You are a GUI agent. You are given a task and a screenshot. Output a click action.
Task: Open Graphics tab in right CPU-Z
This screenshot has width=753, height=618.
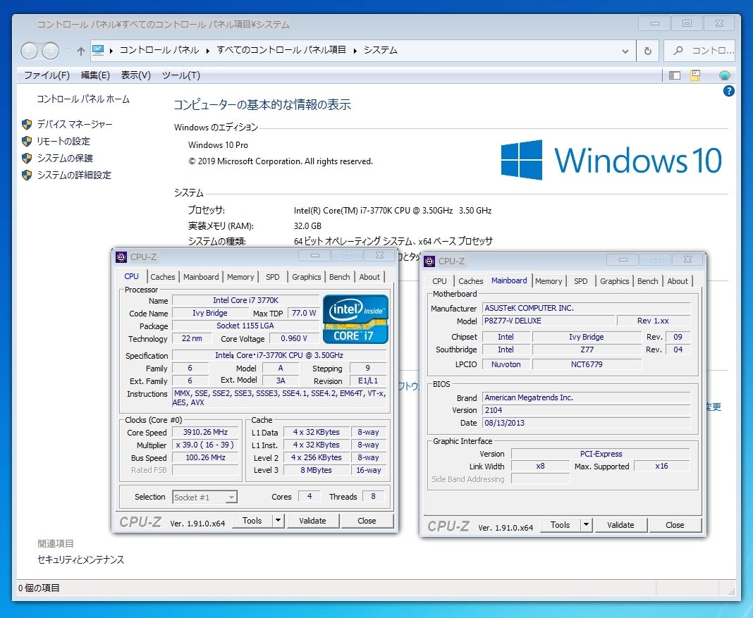[x=614, y=281]
